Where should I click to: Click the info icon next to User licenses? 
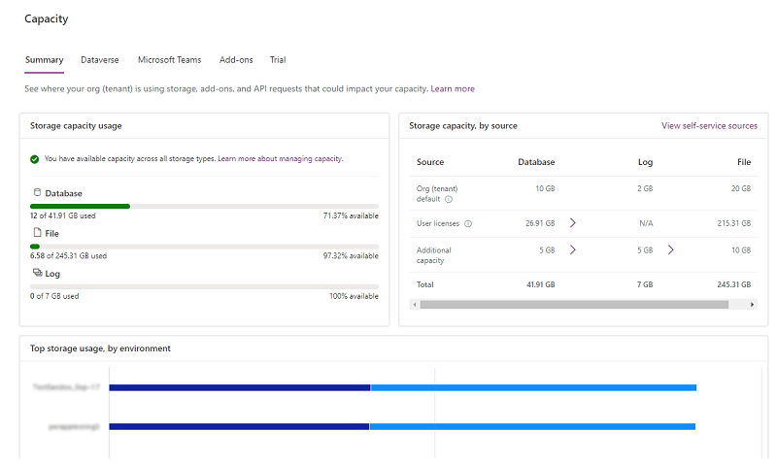point(468,223)
